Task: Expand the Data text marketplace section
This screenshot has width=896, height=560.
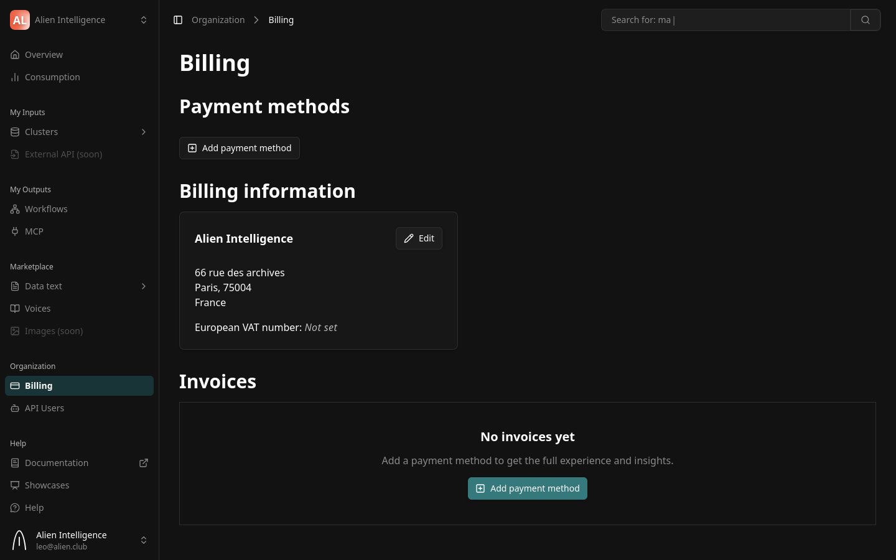Action: (144, 286)
